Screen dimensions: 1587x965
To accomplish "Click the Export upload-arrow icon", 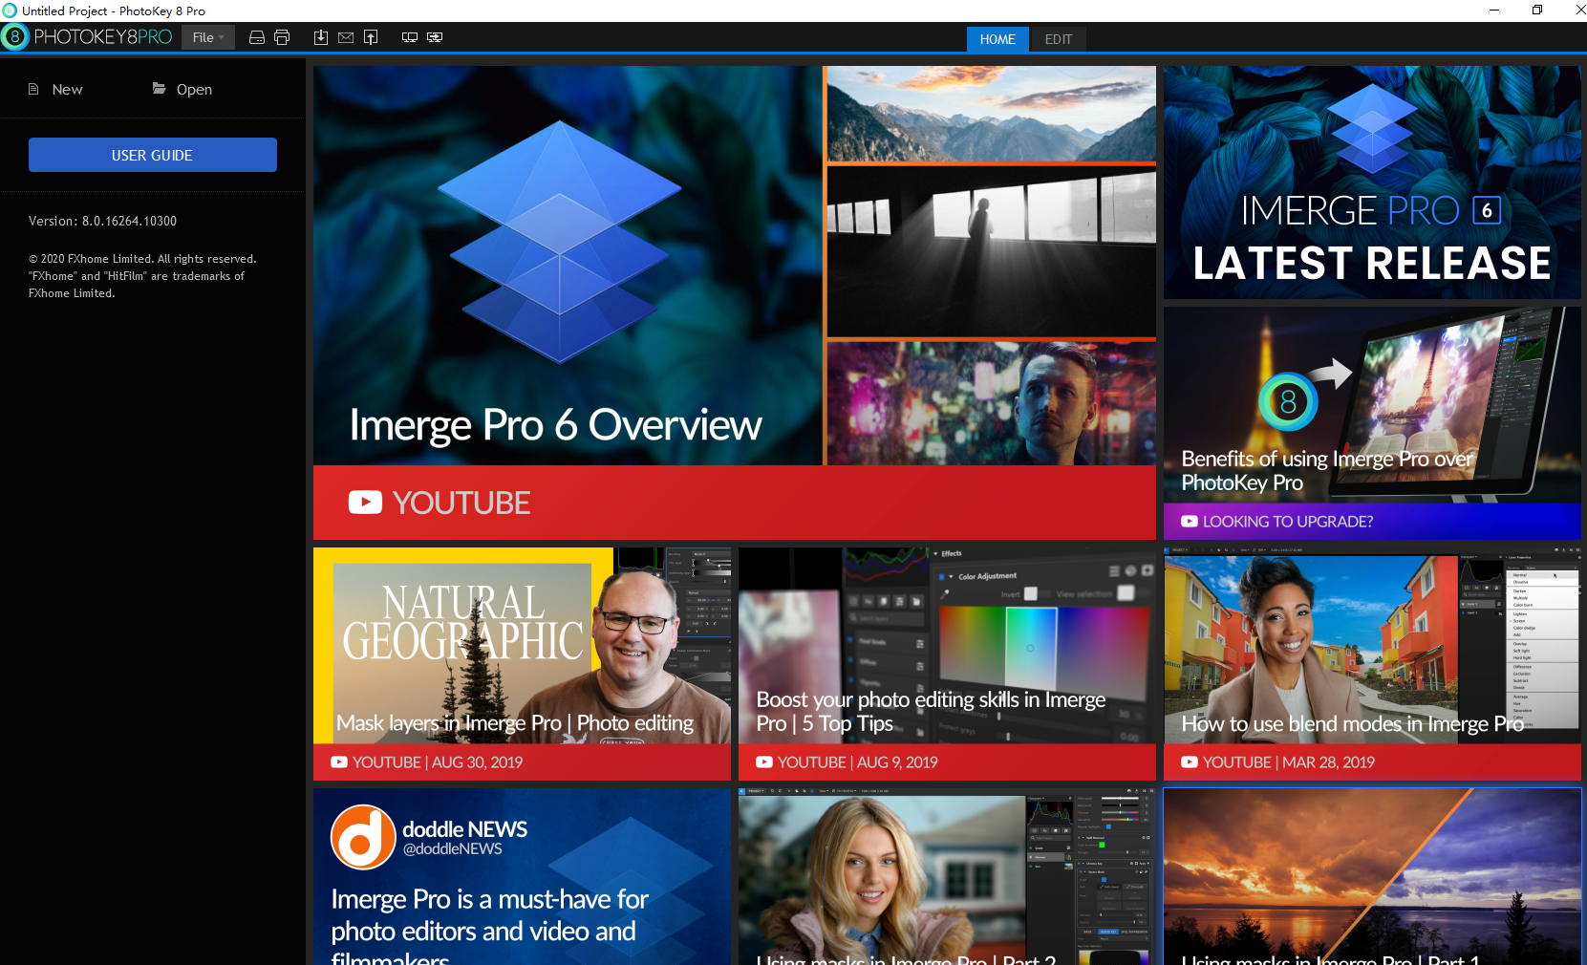I will [371, 37].
